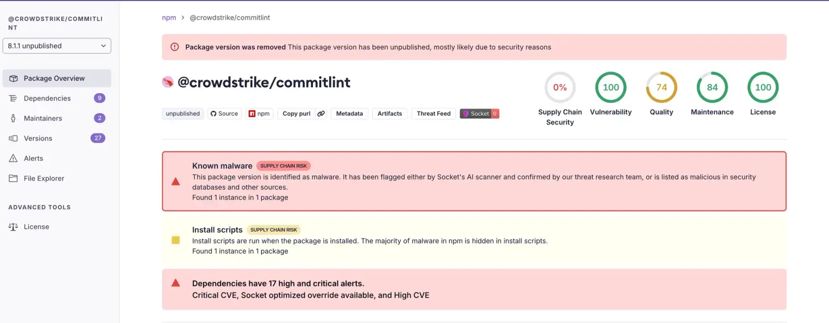
Task: Open Versions section in sidebar
Action: click(x=57, y=138)
